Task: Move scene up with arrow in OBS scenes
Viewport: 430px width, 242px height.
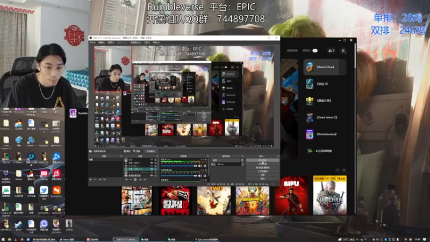Action: (100, 180)
